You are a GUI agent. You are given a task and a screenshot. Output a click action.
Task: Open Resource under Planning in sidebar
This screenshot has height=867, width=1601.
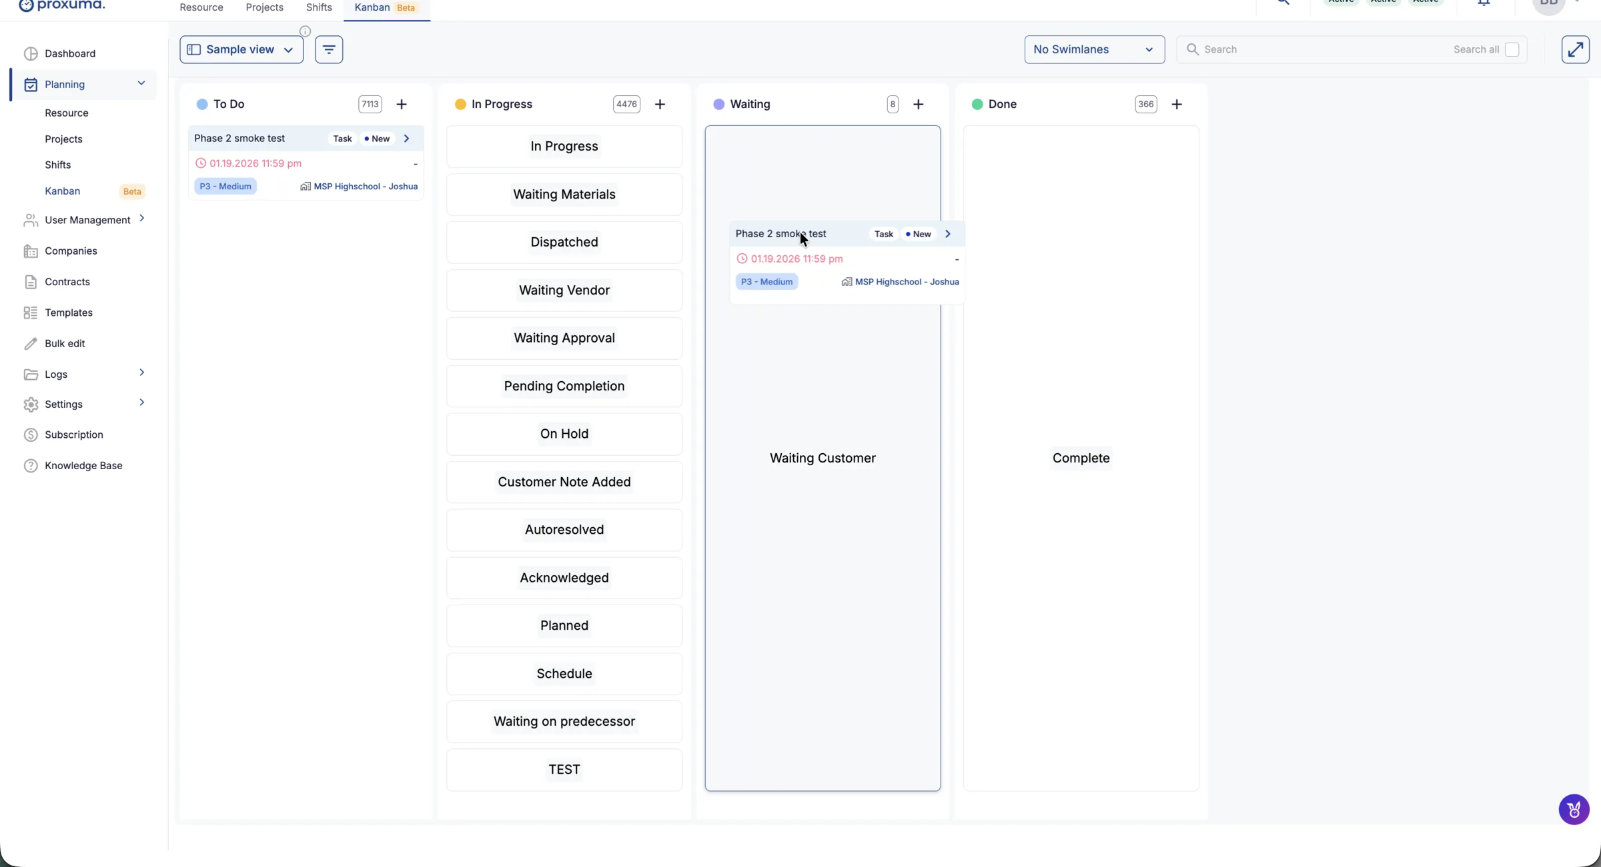tap(67, 113)
